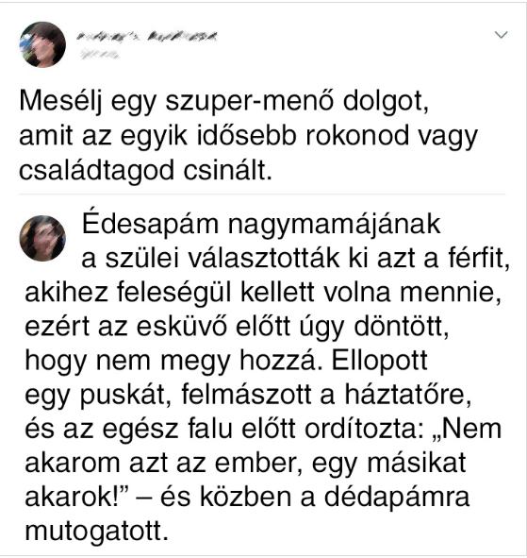Select the quote line 'akarom azt az ember, egy másikat'
527x558 pixels.
click(245, 464)
